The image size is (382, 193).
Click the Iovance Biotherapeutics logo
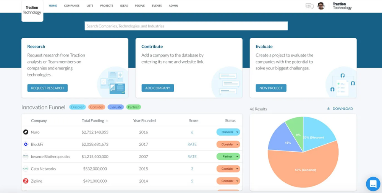pyautogui.click(x=26, y=156)
